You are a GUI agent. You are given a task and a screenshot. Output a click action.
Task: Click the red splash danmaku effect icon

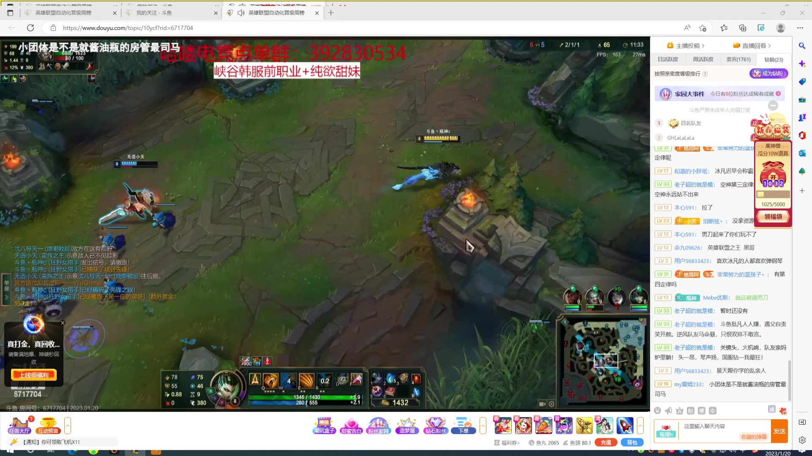pos(783,410)
